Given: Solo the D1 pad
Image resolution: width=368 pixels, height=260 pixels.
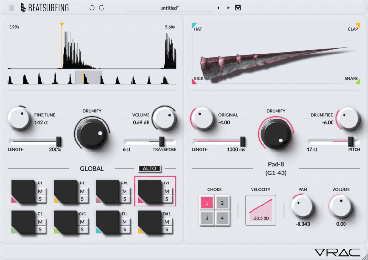Looking at the screenshot, I should click(125, 229).
